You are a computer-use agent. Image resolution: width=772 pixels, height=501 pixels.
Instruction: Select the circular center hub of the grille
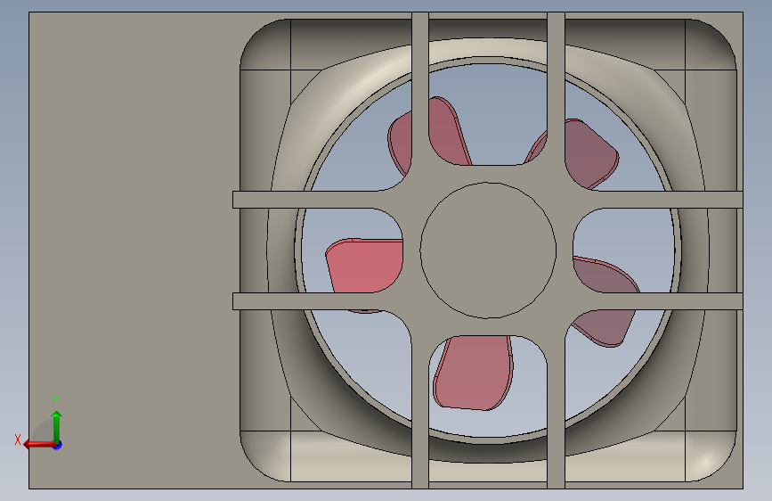click(488, 250)
